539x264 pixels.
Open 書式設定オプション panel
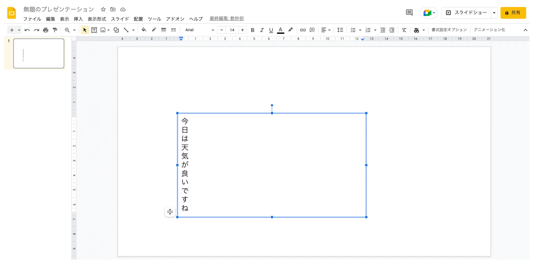[x=449, y=30]
